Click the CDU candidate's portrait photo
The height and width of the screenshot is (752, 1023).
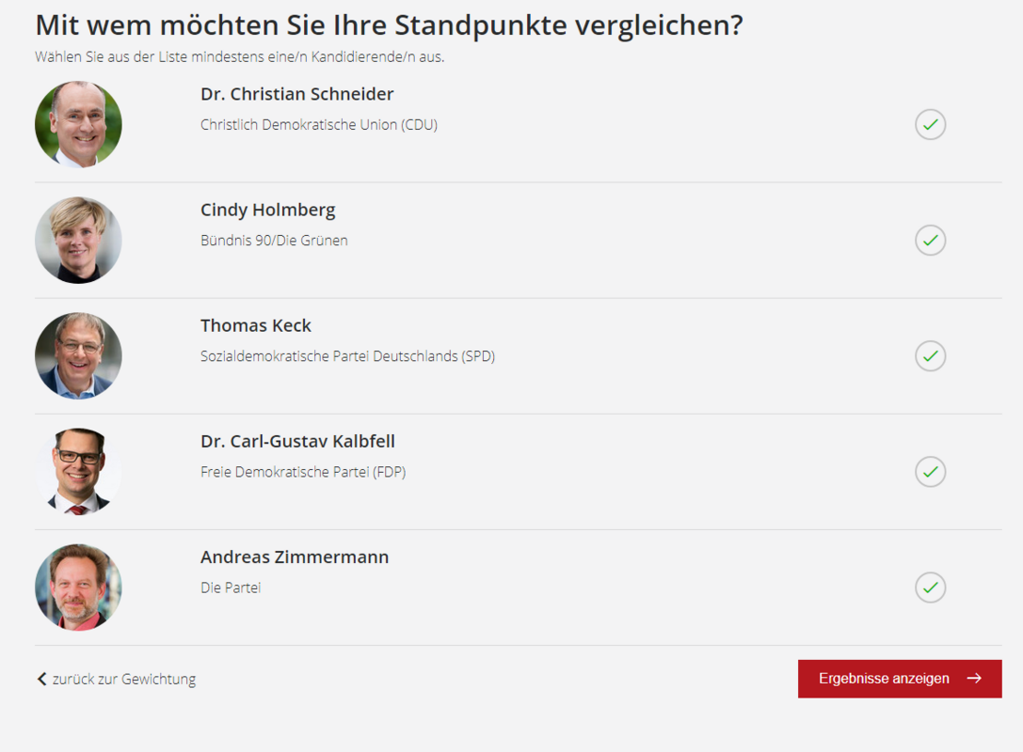point(78,124)
